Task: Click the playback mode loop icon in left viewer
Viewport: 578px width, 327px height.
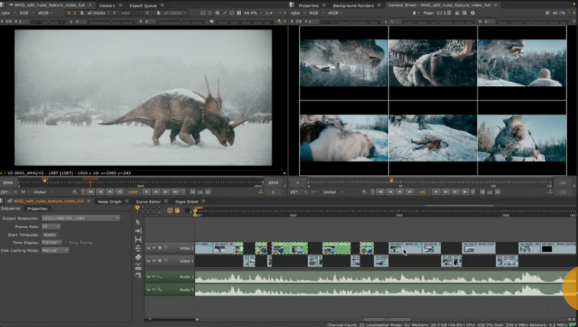Action: (75, 192)
